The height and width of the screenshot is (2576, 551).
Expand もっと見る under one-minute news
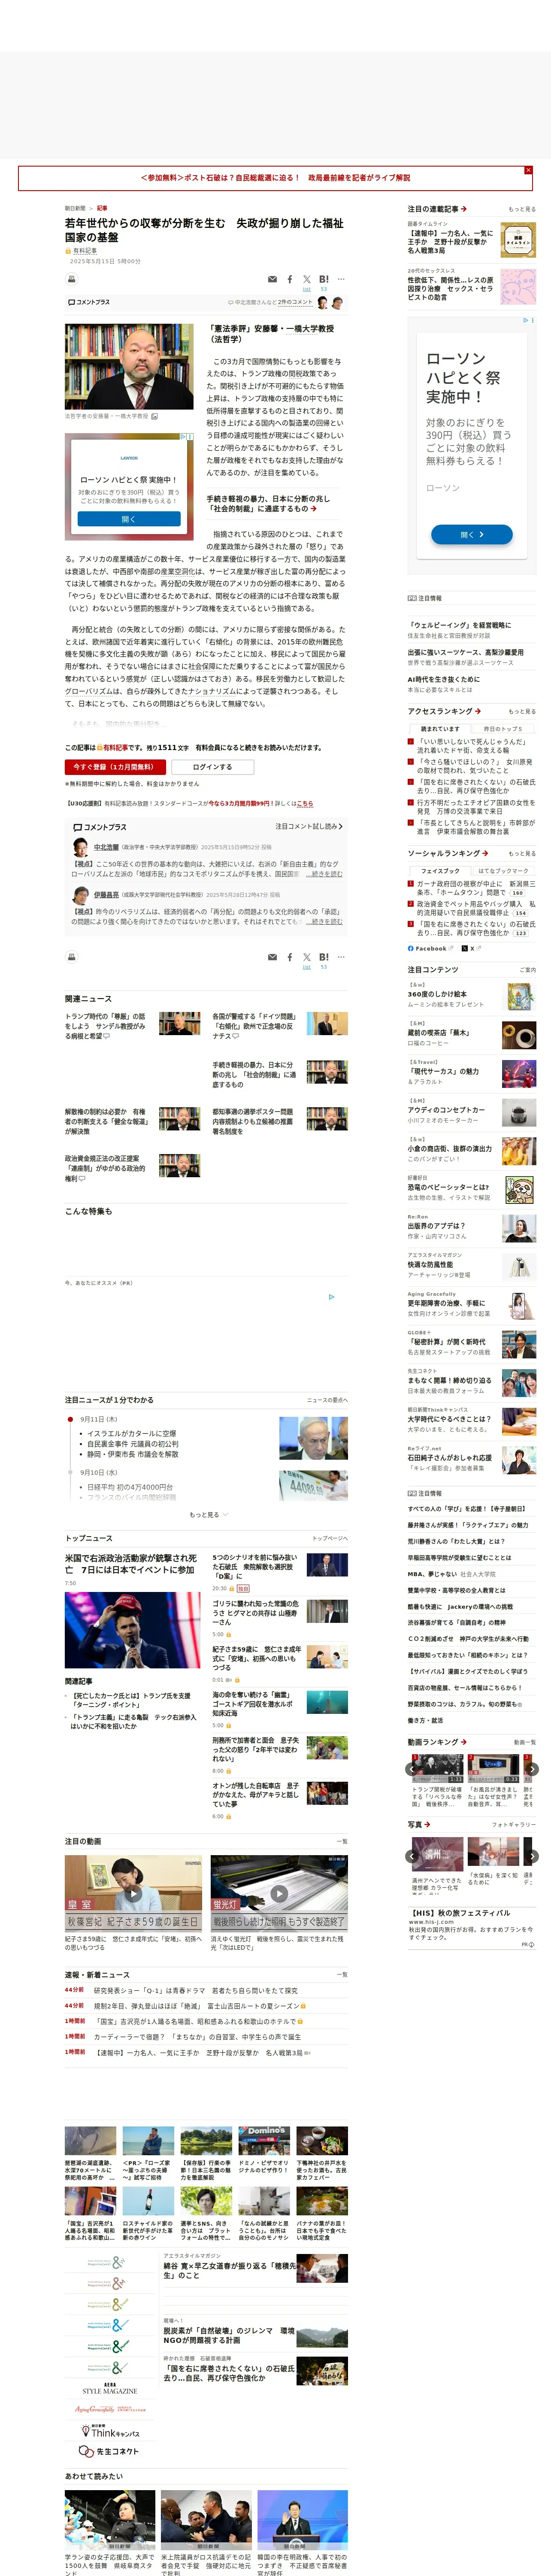[x=208, y=1514]
